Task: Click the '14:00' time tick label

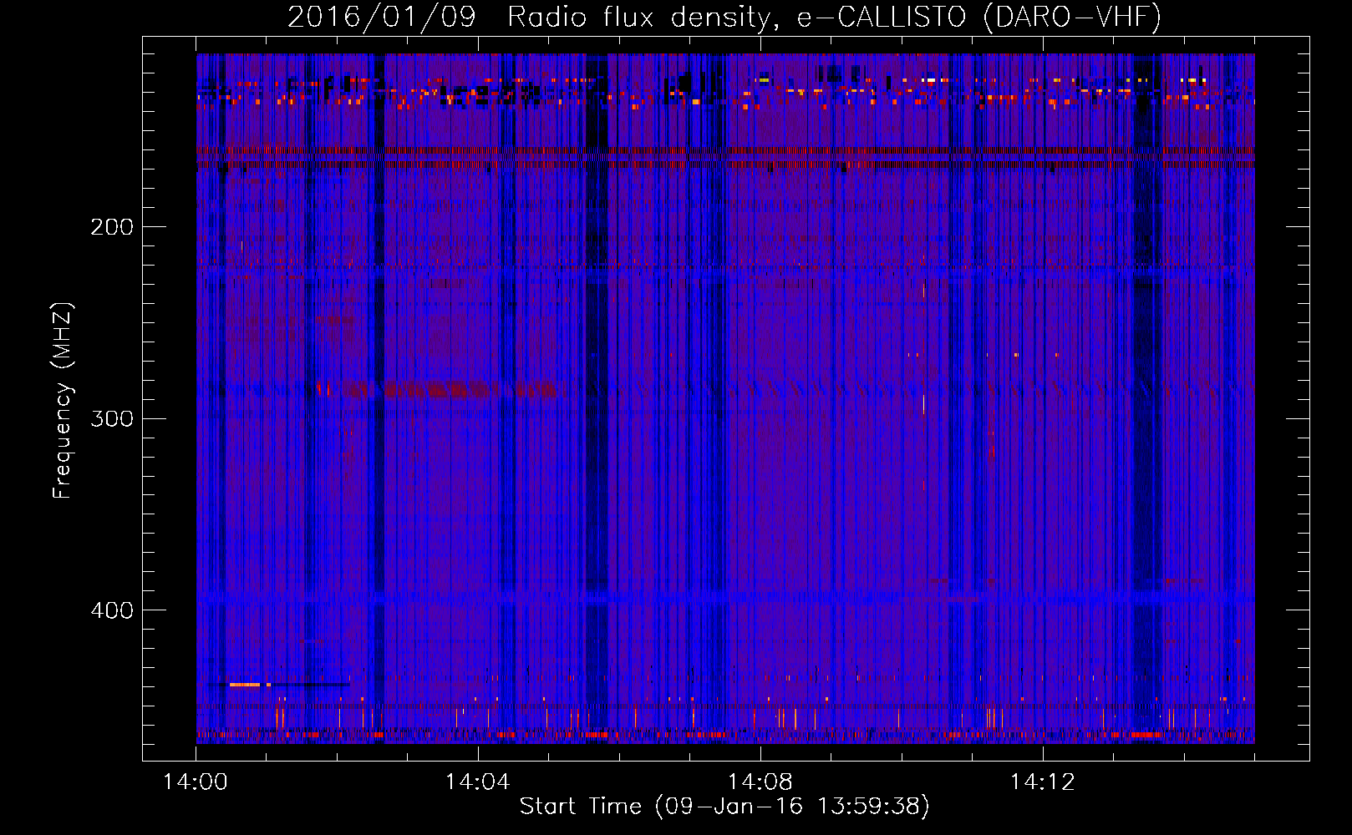Action: 196,782
